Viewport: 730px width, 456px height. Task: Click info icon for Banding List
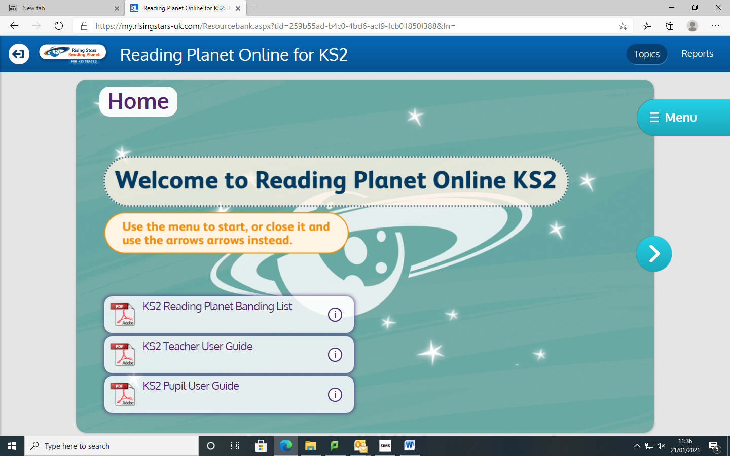(x=335, y=315)
